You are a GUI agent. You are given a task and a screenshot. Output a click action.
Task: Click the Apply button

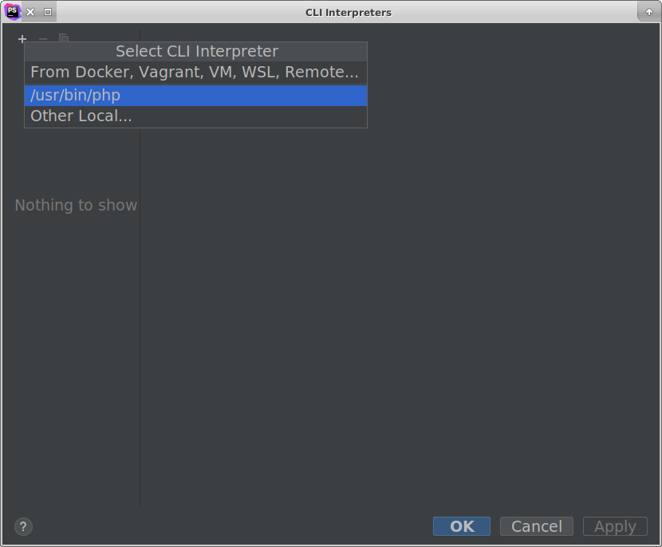(615, 526)
